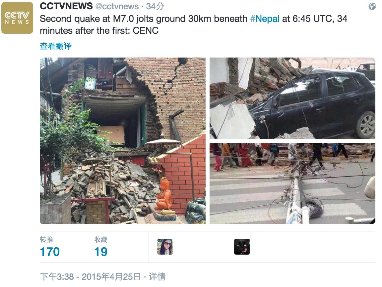Click the CCTV News avatar logo
382x287 pixels.
pos(17,18)
